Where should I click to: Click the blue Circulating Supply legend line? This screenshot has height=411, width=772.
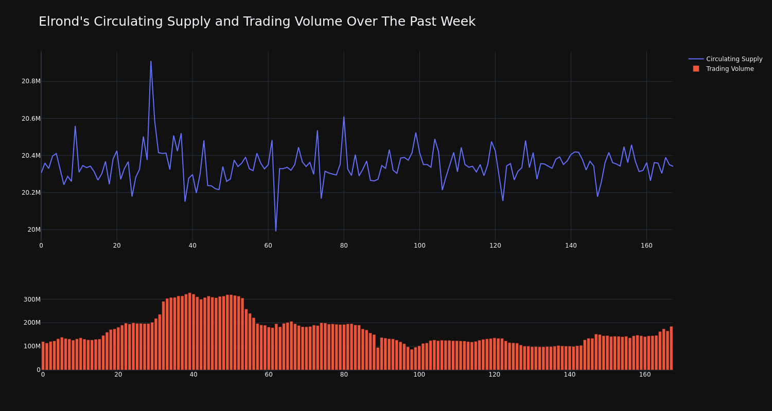pos(696,59)
